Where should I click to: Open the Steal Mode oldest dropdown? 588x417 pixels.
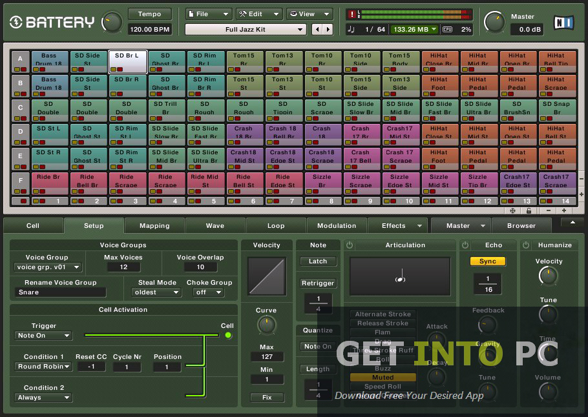tap(156, 292)
